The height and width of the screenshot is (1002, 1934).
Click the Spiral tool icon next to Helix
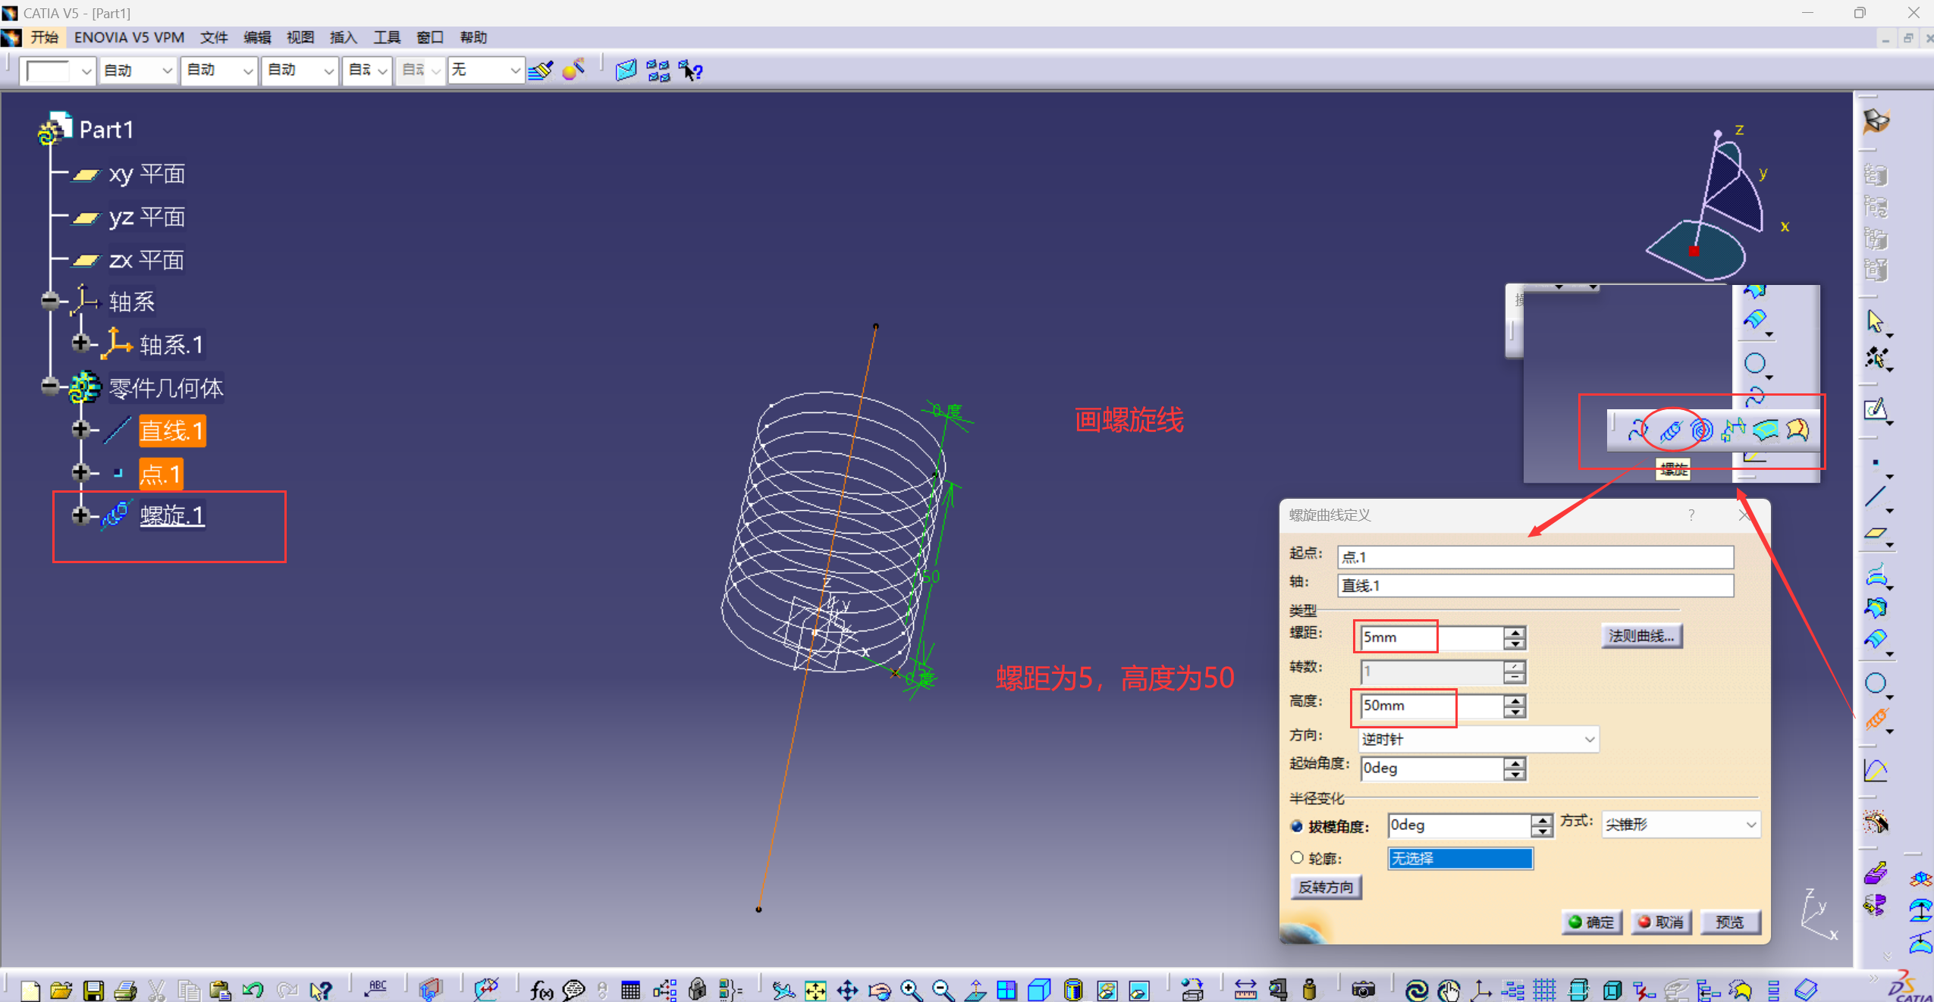(1701, 431)
